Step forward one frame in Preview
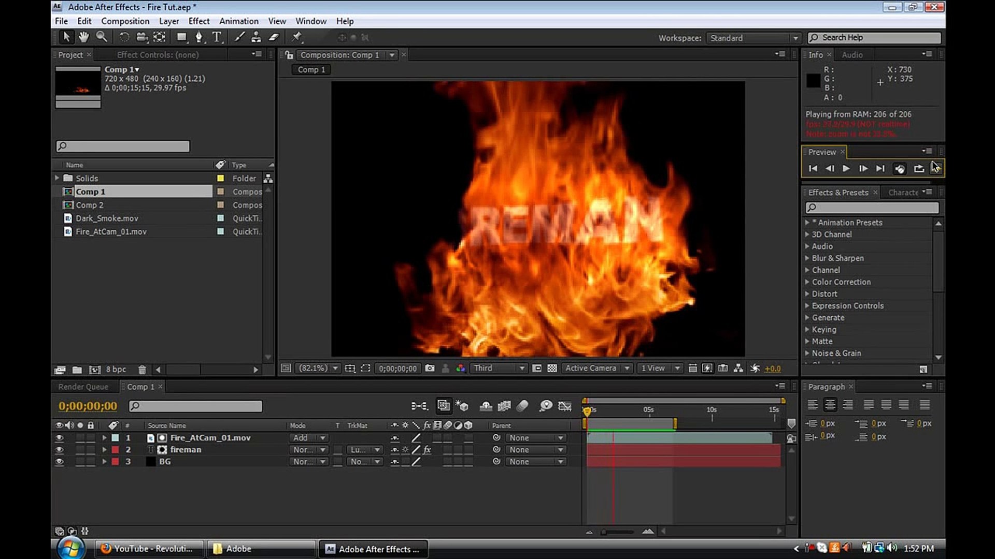The image size is (995, 559). click(x=863, y=169)
